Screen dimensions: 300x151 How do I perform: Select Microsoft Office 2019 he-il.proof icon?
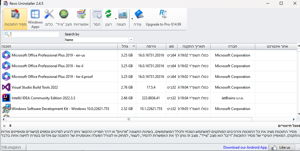(6, 77)
